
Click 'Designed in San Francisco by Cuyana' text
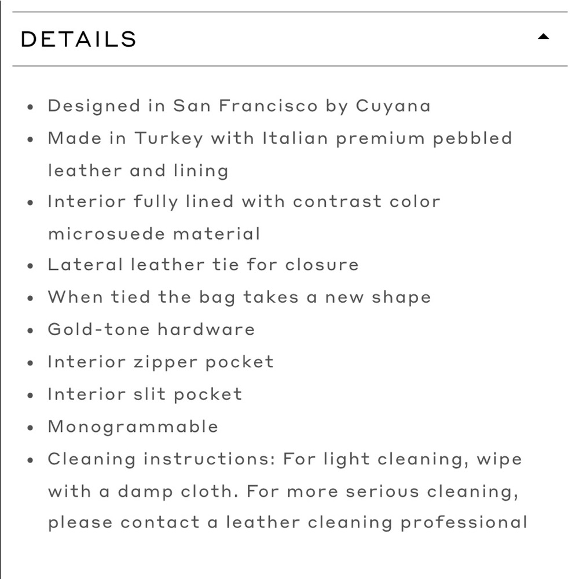[x=239, y=107]
